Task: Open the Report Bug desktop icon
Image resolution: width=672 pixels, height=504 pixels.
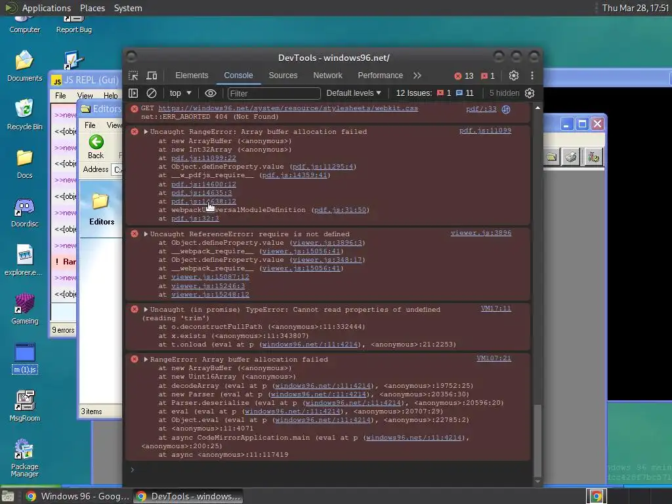Action: tap(73, 25)
